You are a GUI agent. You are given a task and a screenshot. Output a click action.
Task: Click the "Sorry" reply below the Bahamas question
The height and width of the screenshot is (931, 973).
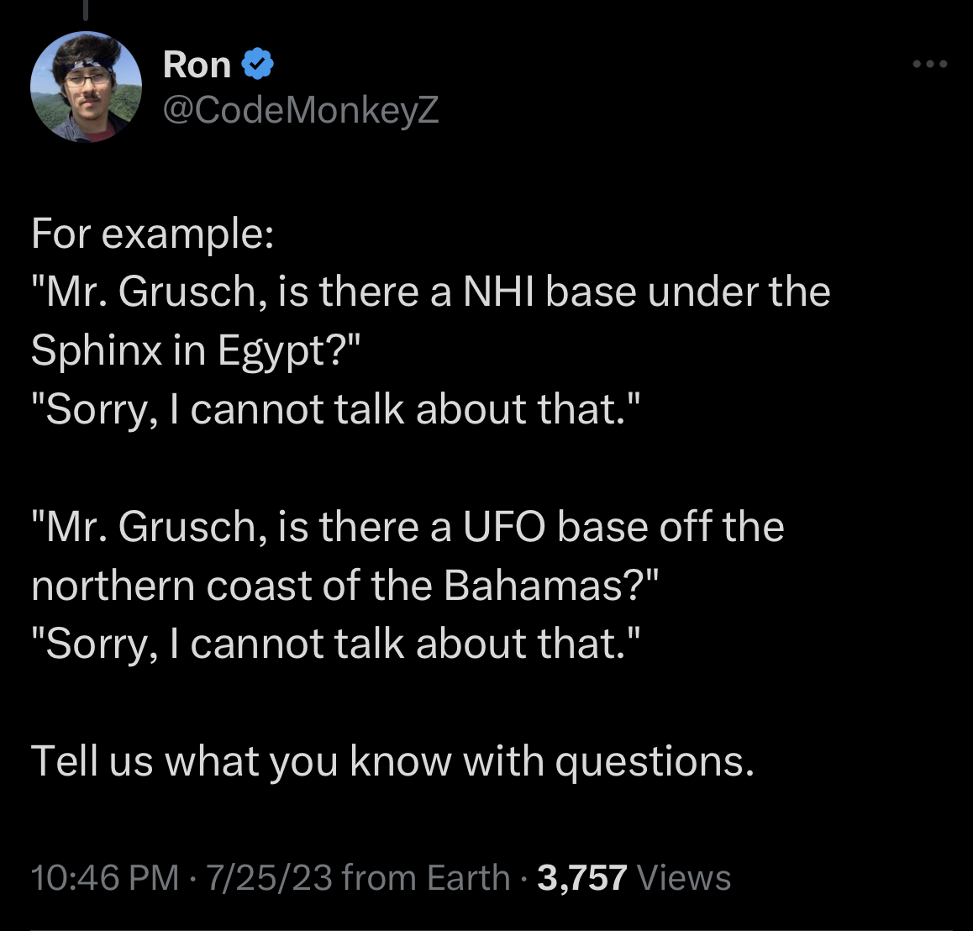click(x=334, y=644)
